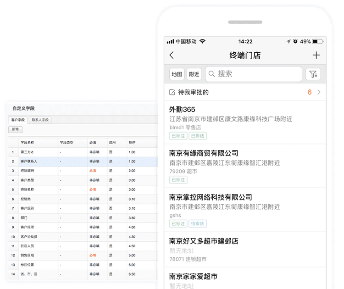
Task: Tap the Wi-Fi icon in status bar
Action: click(203, 41)
